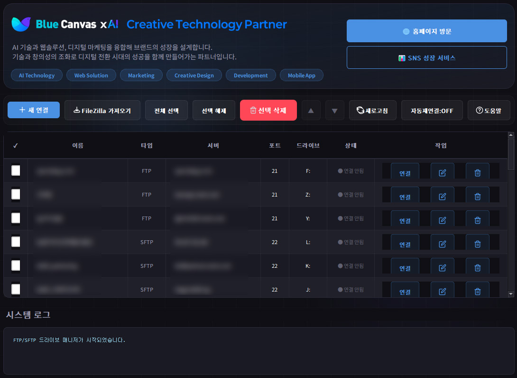The height and width of the screenshot is (378, 517).
Task: Open 도움말 help button
Action: (489, 110)
